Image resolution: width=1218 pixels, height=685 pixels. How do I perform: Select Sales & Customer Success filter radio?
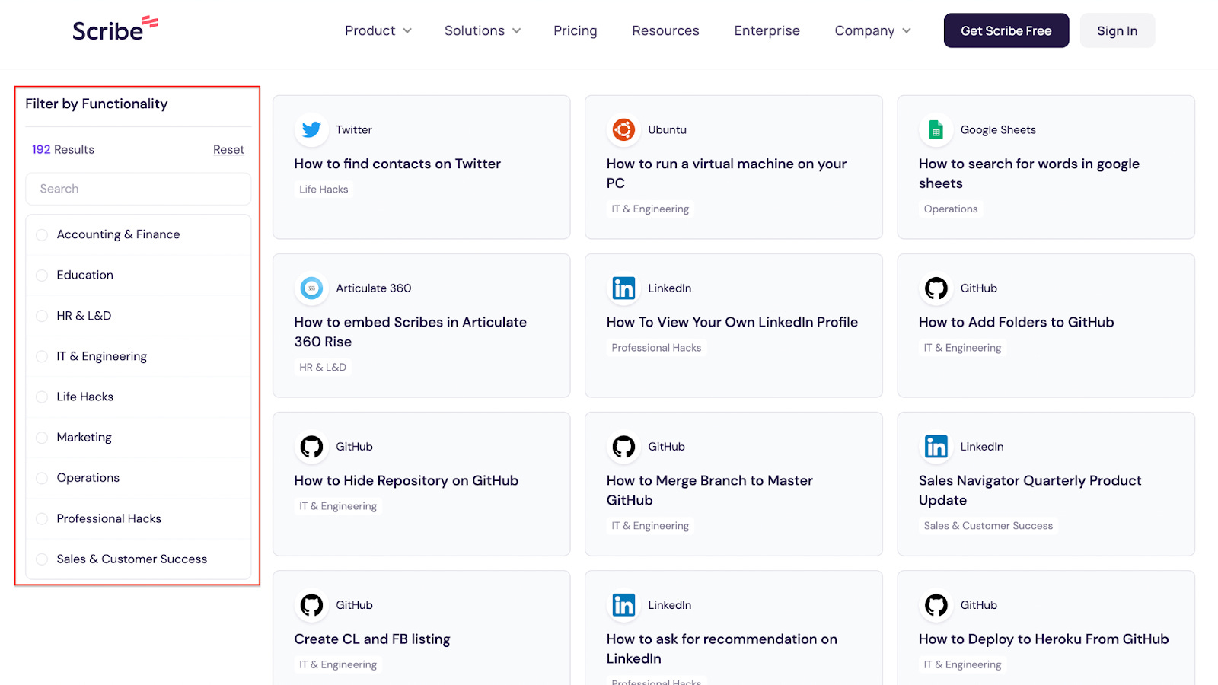click(x=42, y=559)
